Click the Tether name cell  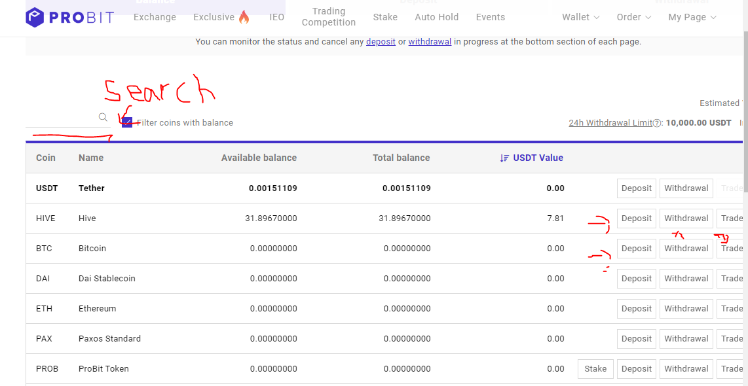(92, 188)
